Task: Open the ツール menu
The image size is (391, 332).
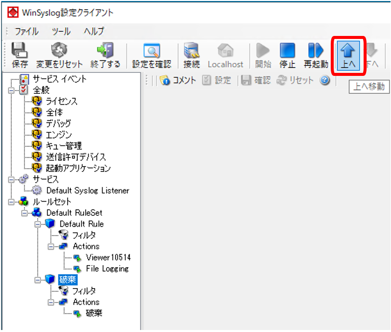Action: pyautogui.click(x=61, y=31)
